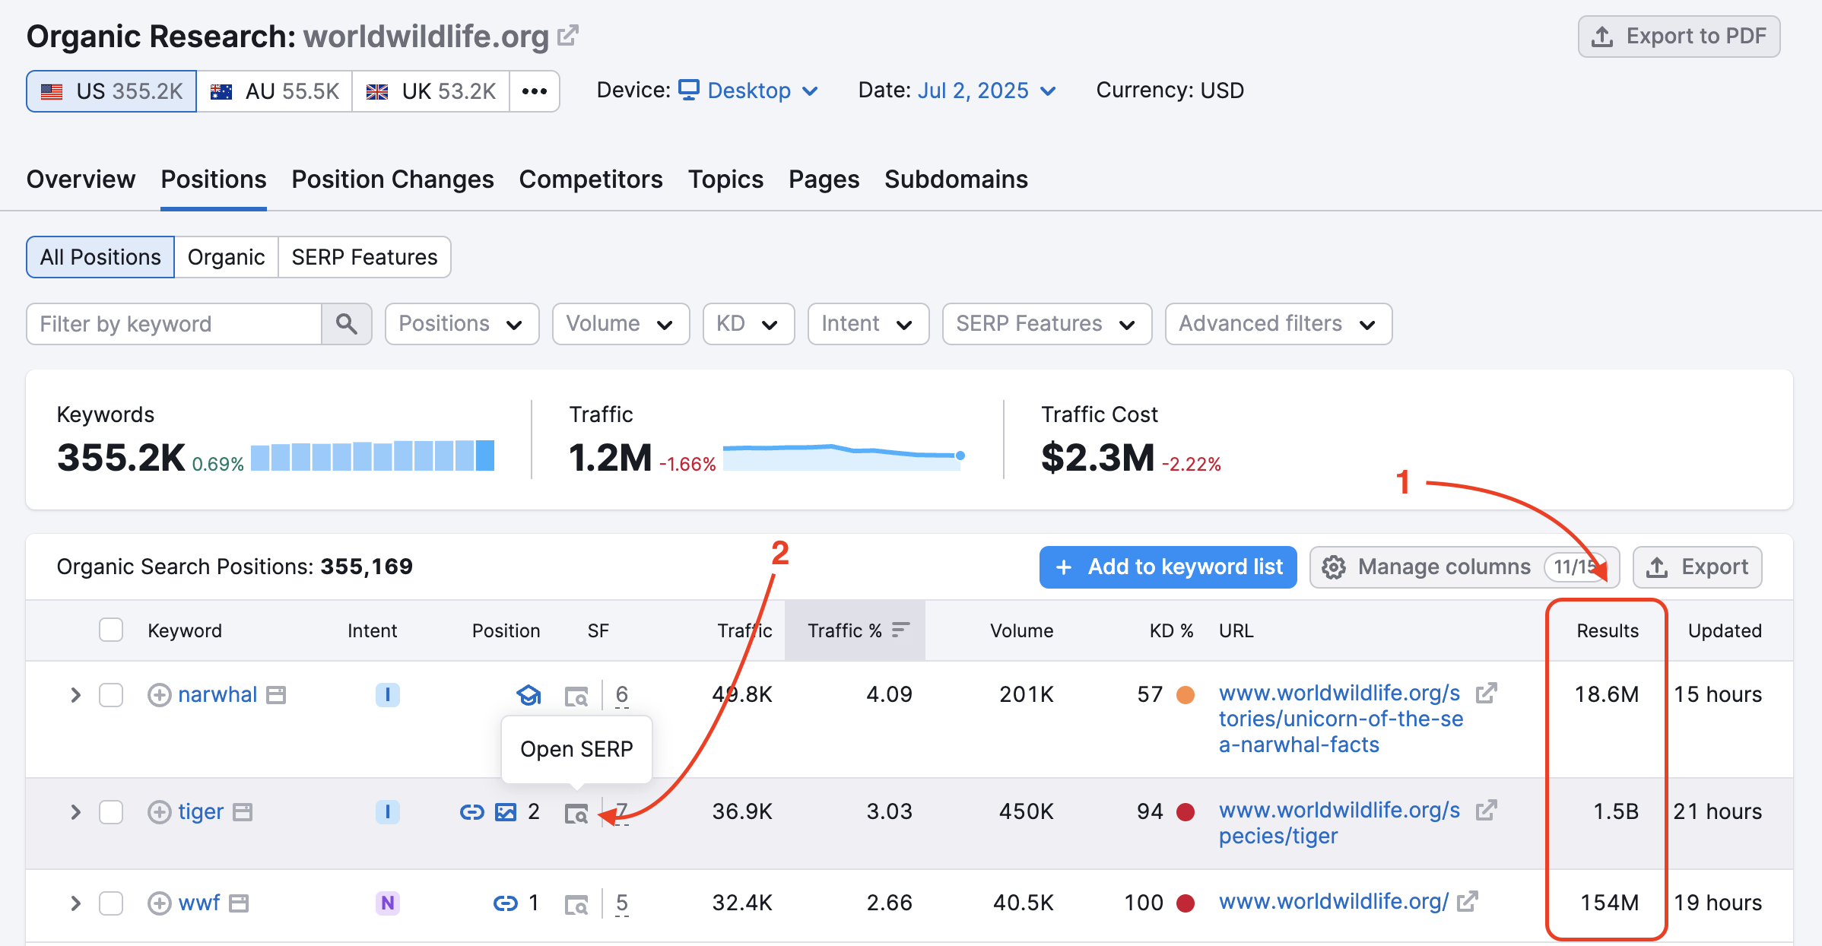Click the Open SERP icon in narwhal row

coord(576,696)
